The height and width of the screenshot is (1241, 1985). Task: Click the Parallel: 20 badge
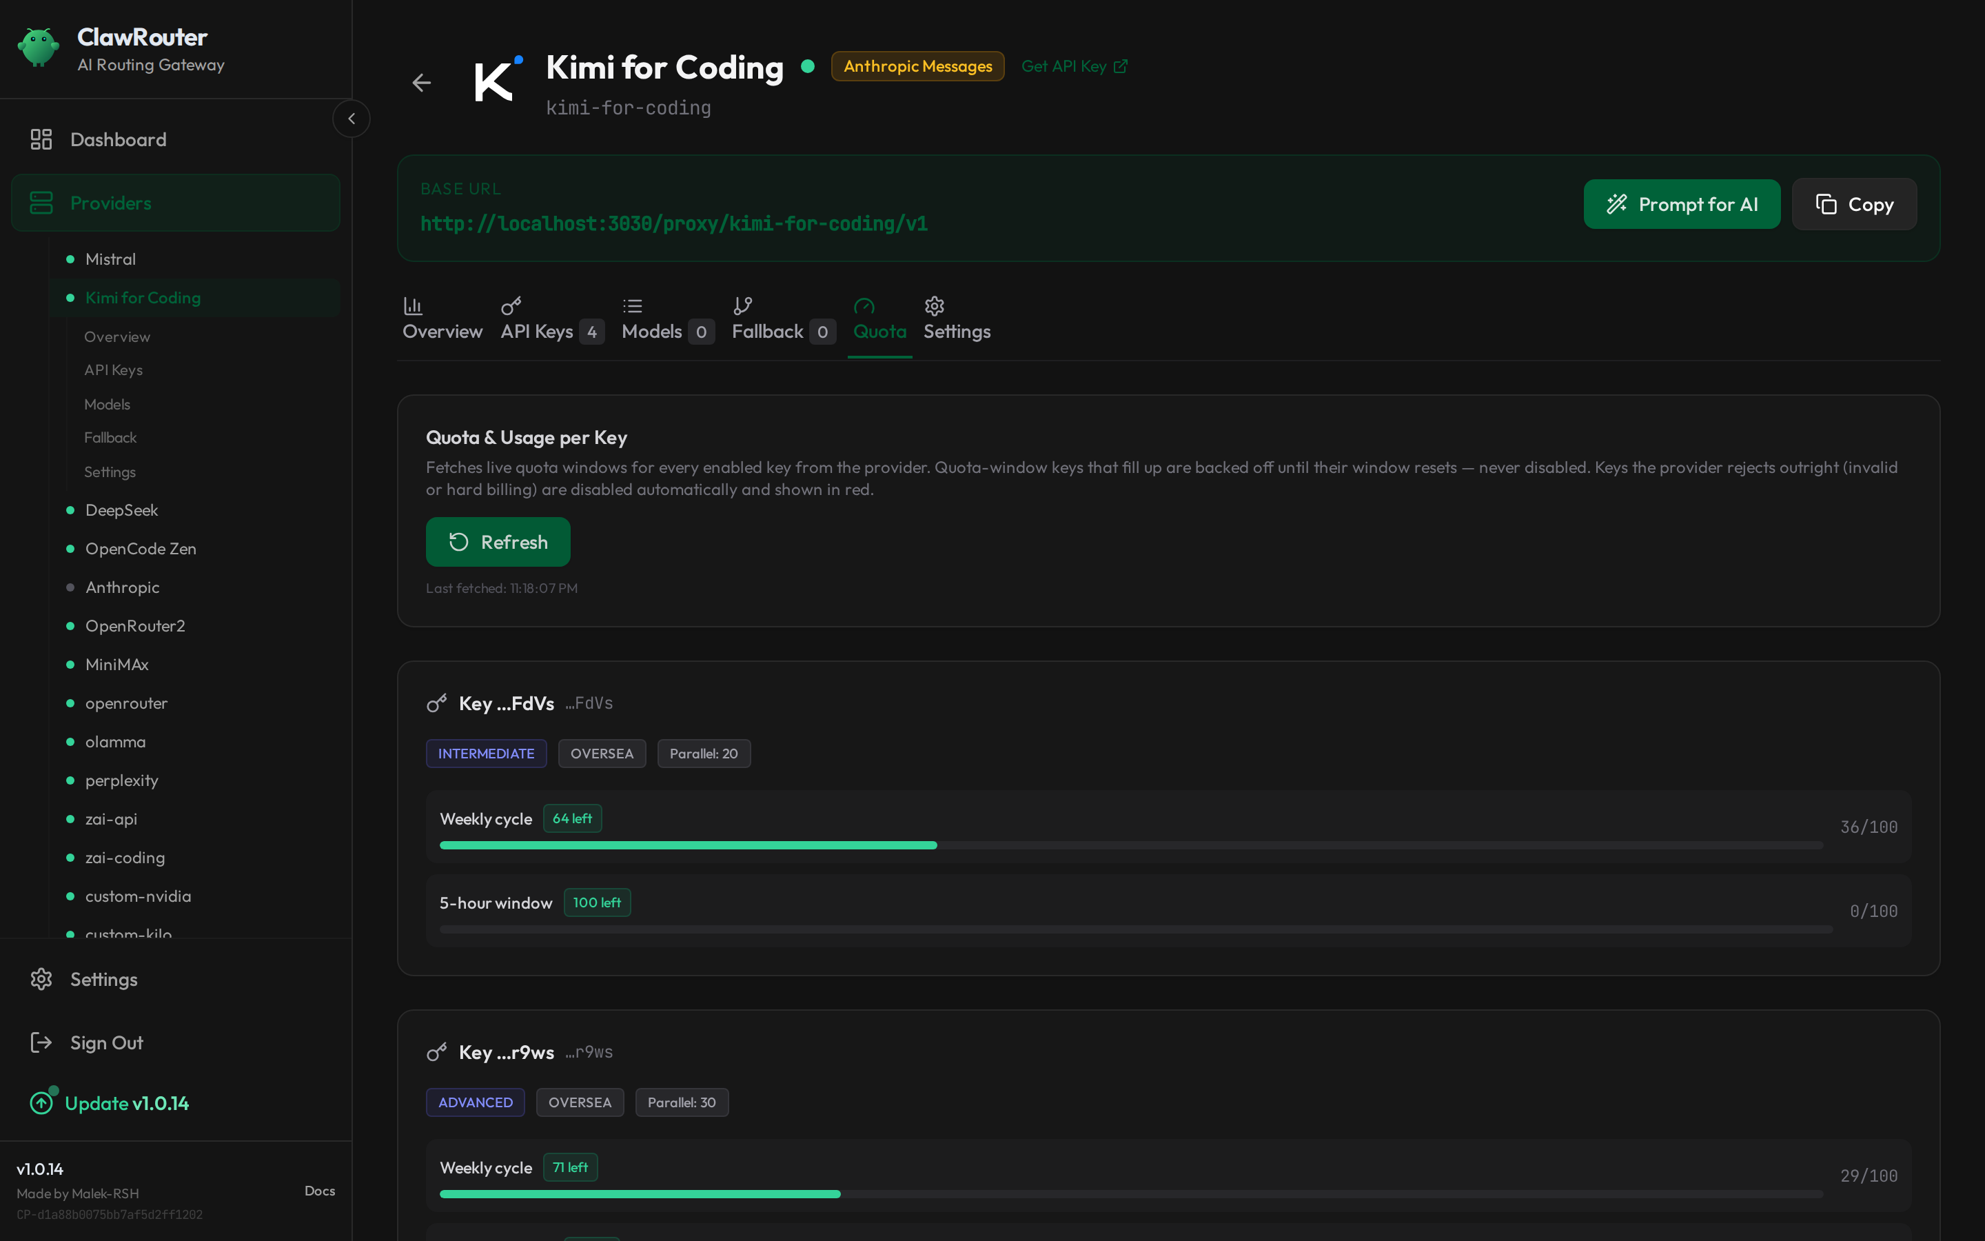[704, 754]
